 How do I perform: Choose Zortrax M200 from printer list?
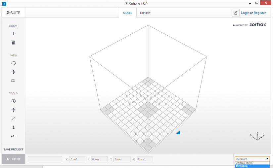tap(252, 163)
